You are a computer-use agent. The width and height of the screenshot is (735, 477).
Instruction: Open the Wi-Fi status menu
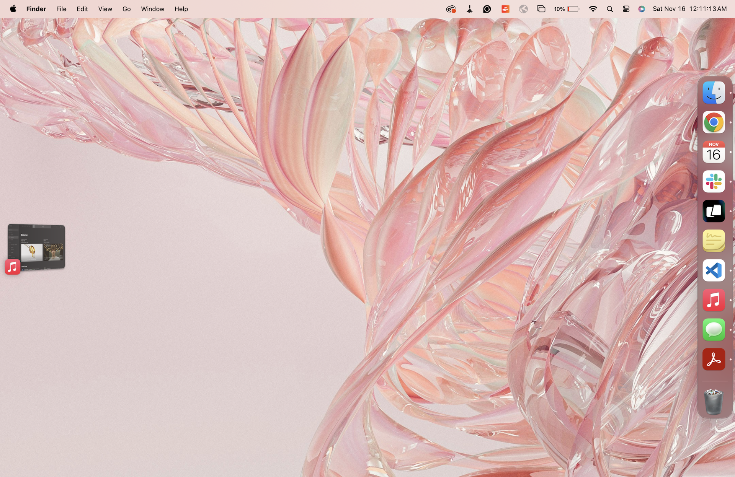coord(593,9)
